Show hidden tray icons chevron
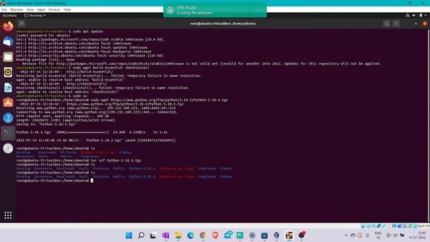This screenshot has height=242, width=430. click(346, 235)
